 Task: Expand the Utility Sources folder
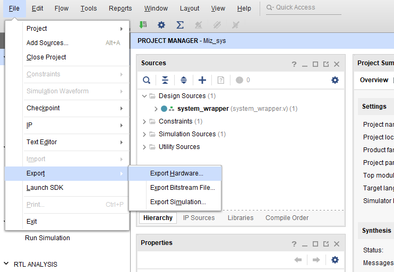click(144, 147)
